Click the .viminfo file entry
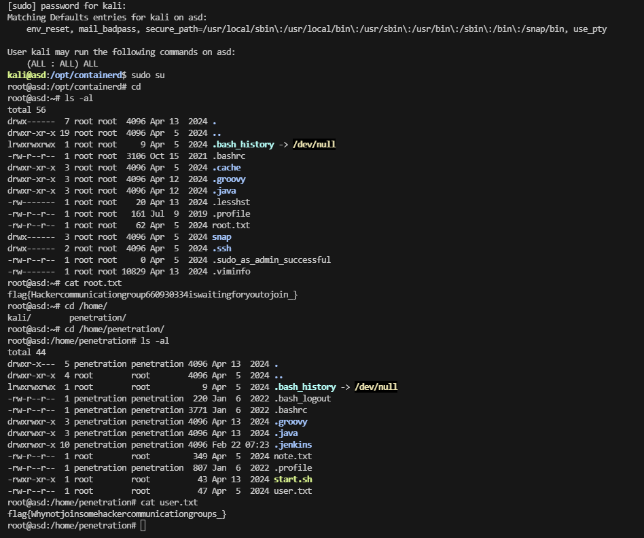The width and height of the screenshot is (644, 538). point(232,272)
